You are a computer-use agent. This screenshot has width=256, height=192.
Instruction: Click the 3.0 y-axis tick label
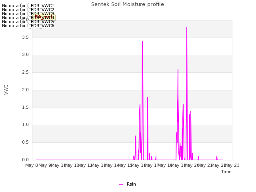point(25,55)
